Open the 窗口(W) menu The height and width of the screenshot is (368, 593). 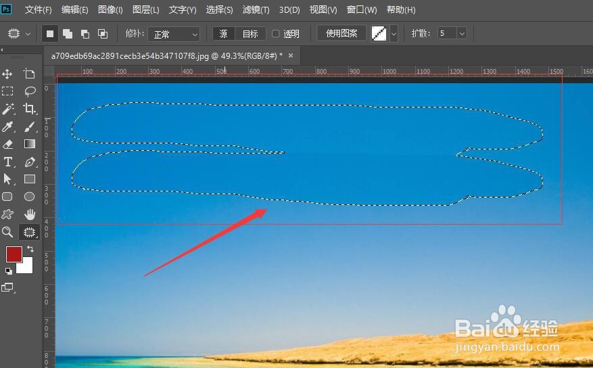(362, 10)
